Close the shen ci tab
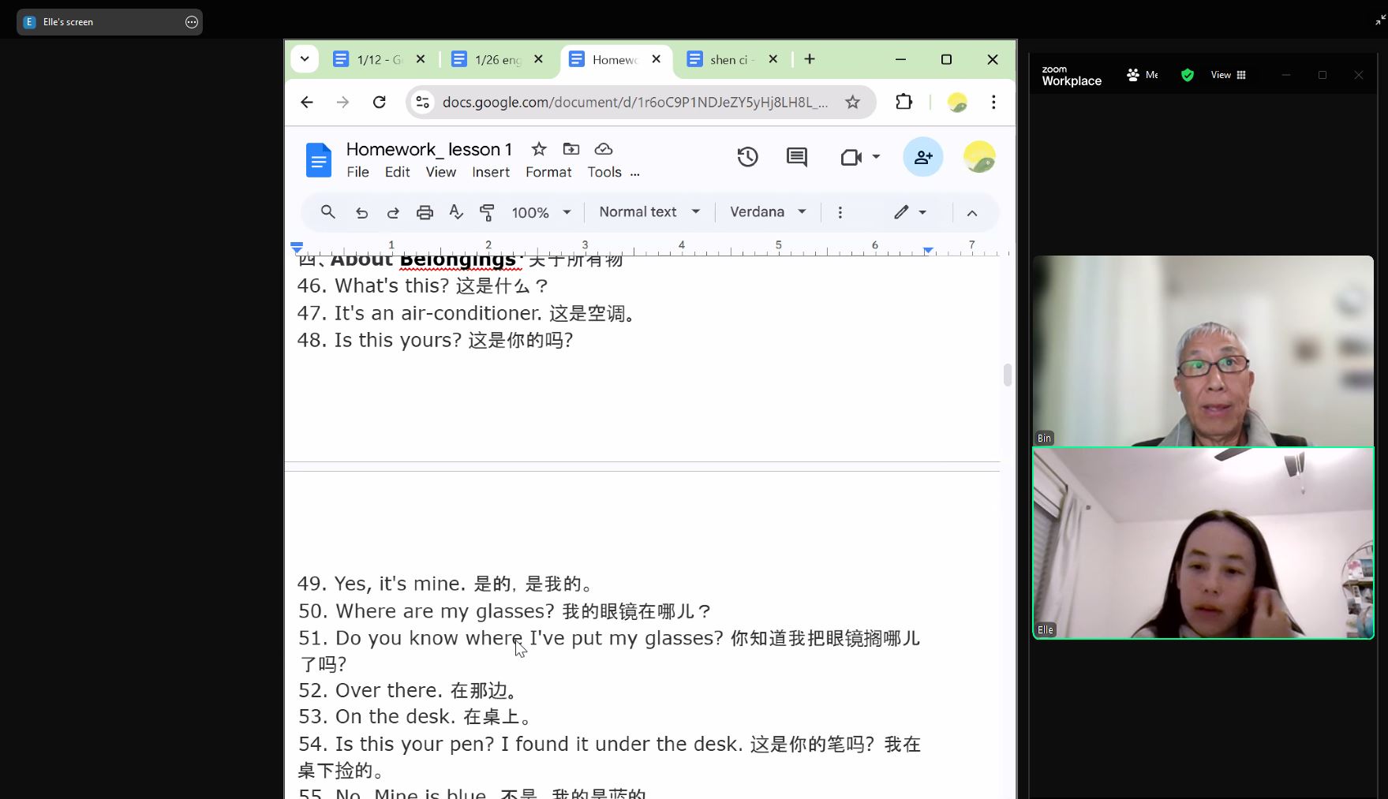This screenshot has height=799, width=1388. pos(773,59)
